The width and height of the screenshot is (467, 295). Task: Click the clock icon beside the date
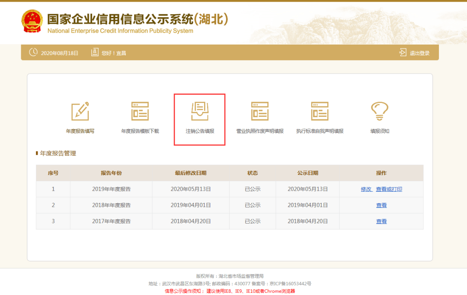pyautogui.click(x=33, y=52)
